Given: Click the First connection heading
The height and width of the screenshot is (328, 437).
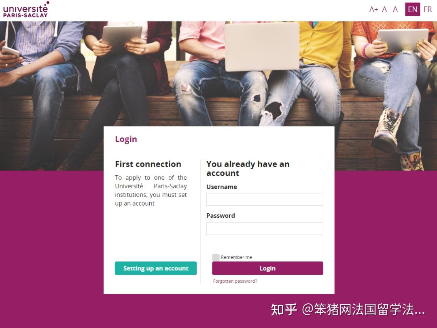Looking at the screenshot, I should pos(148,164).
